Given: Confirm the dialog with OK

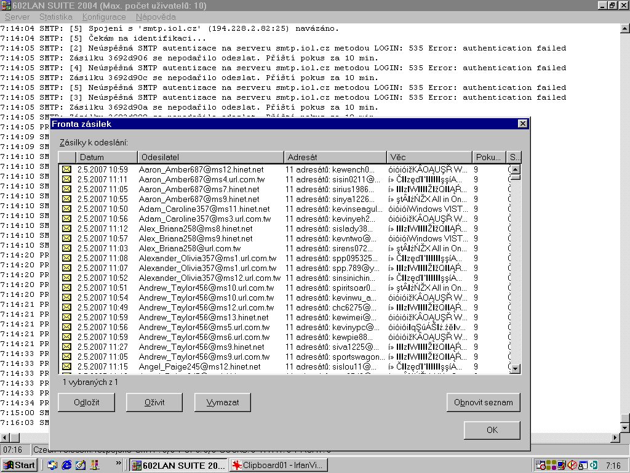Looking at the screenshot, I should tap(492, 430).
